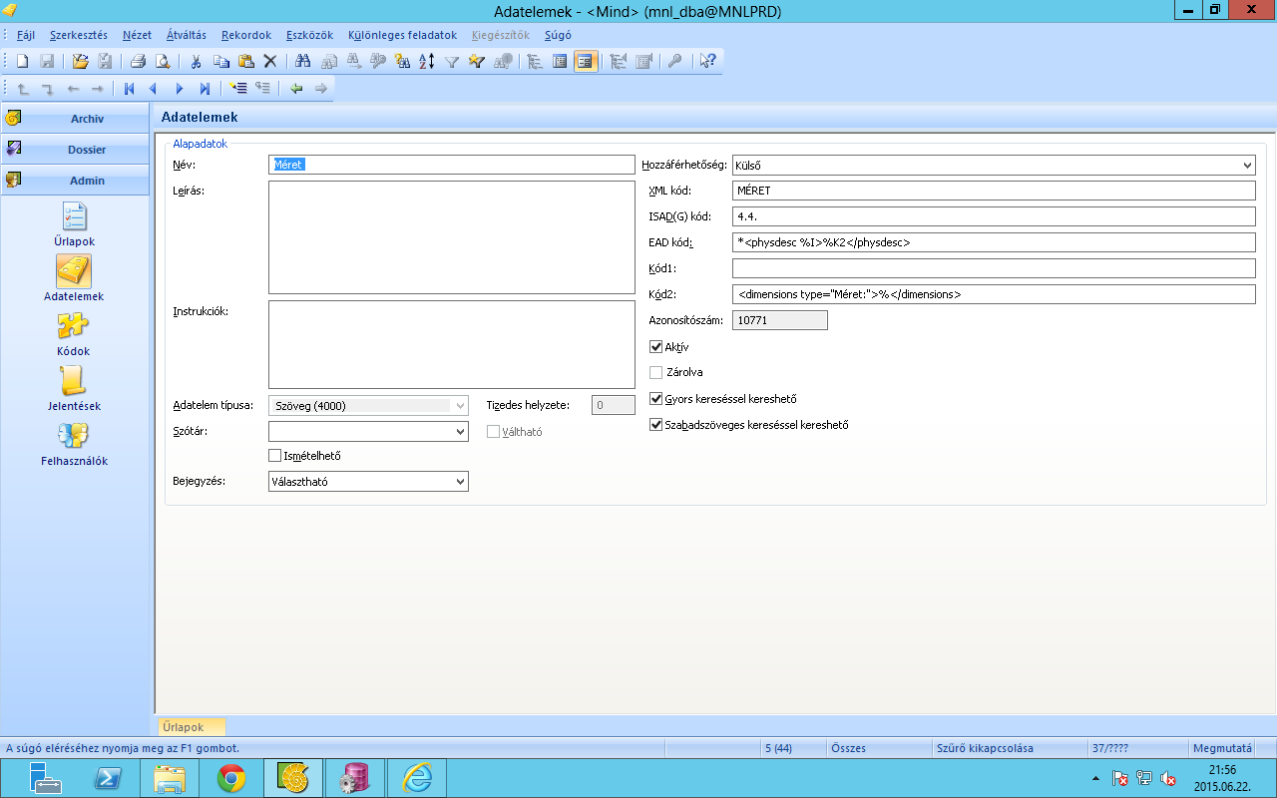Image resolution: width=1277 pixels, height=798 pixels.
Task: Click the context help arrow icon
Action: tap(707, 61)
